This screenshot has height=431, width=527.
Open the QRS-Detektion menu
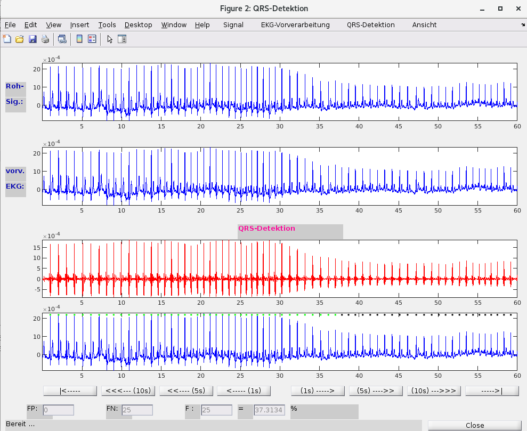pos(370,25)
